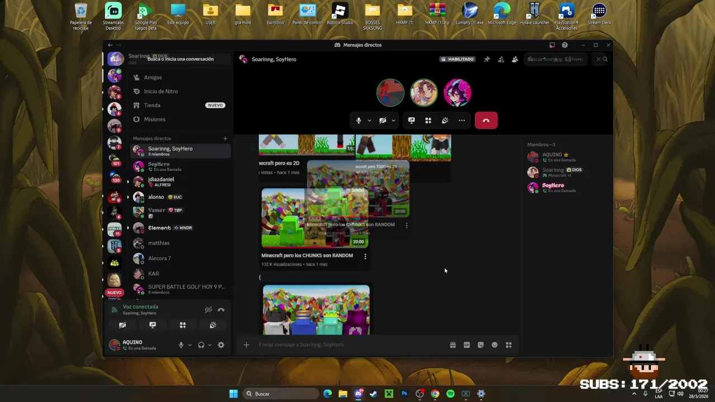The height and width of the screenshot is (402, 715).
Task: Hang up the call with red button
Action: pyautogui.click(x=486, y=120)
